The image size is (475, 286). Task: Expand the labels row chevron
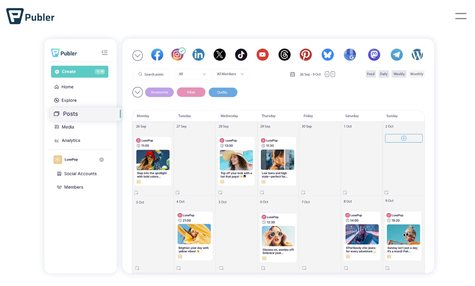138,92
